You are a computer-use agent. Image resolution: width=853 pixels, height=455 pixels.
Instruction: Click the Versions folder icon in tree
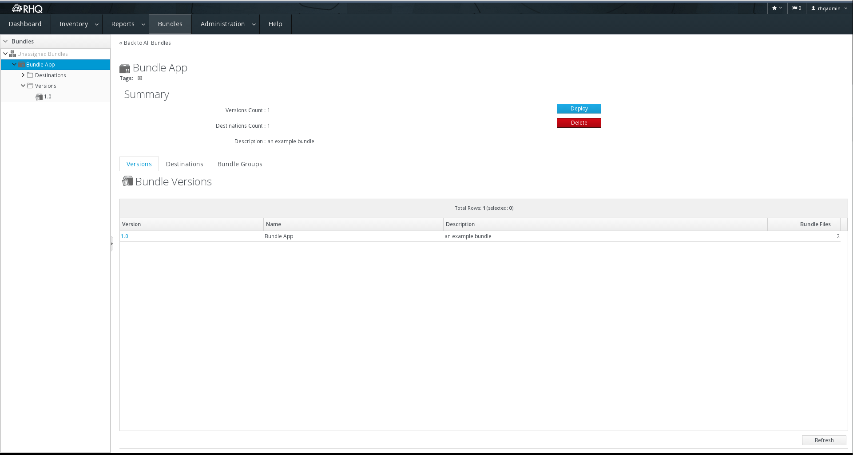click(x=30, y=86)
